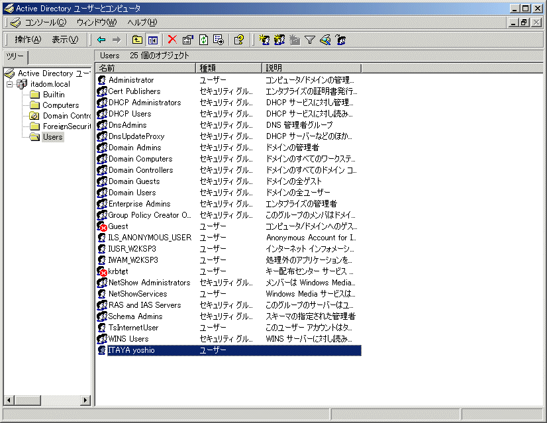Select the WINS Users group row
The image size is (547, 423).
pos(229,339)
